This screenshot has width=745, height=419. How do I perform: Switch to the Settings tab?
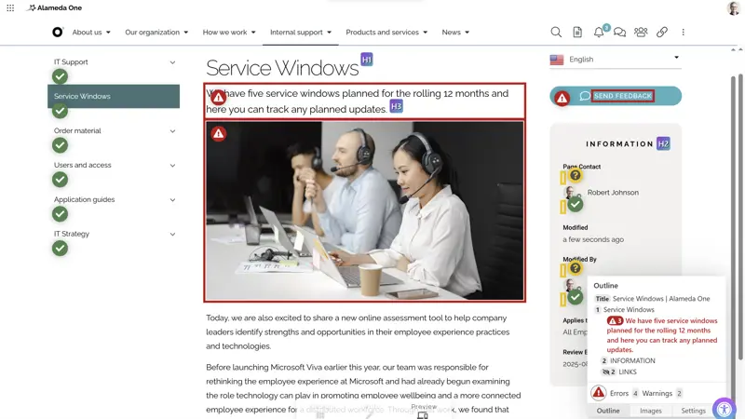click(x=693, y=411)
